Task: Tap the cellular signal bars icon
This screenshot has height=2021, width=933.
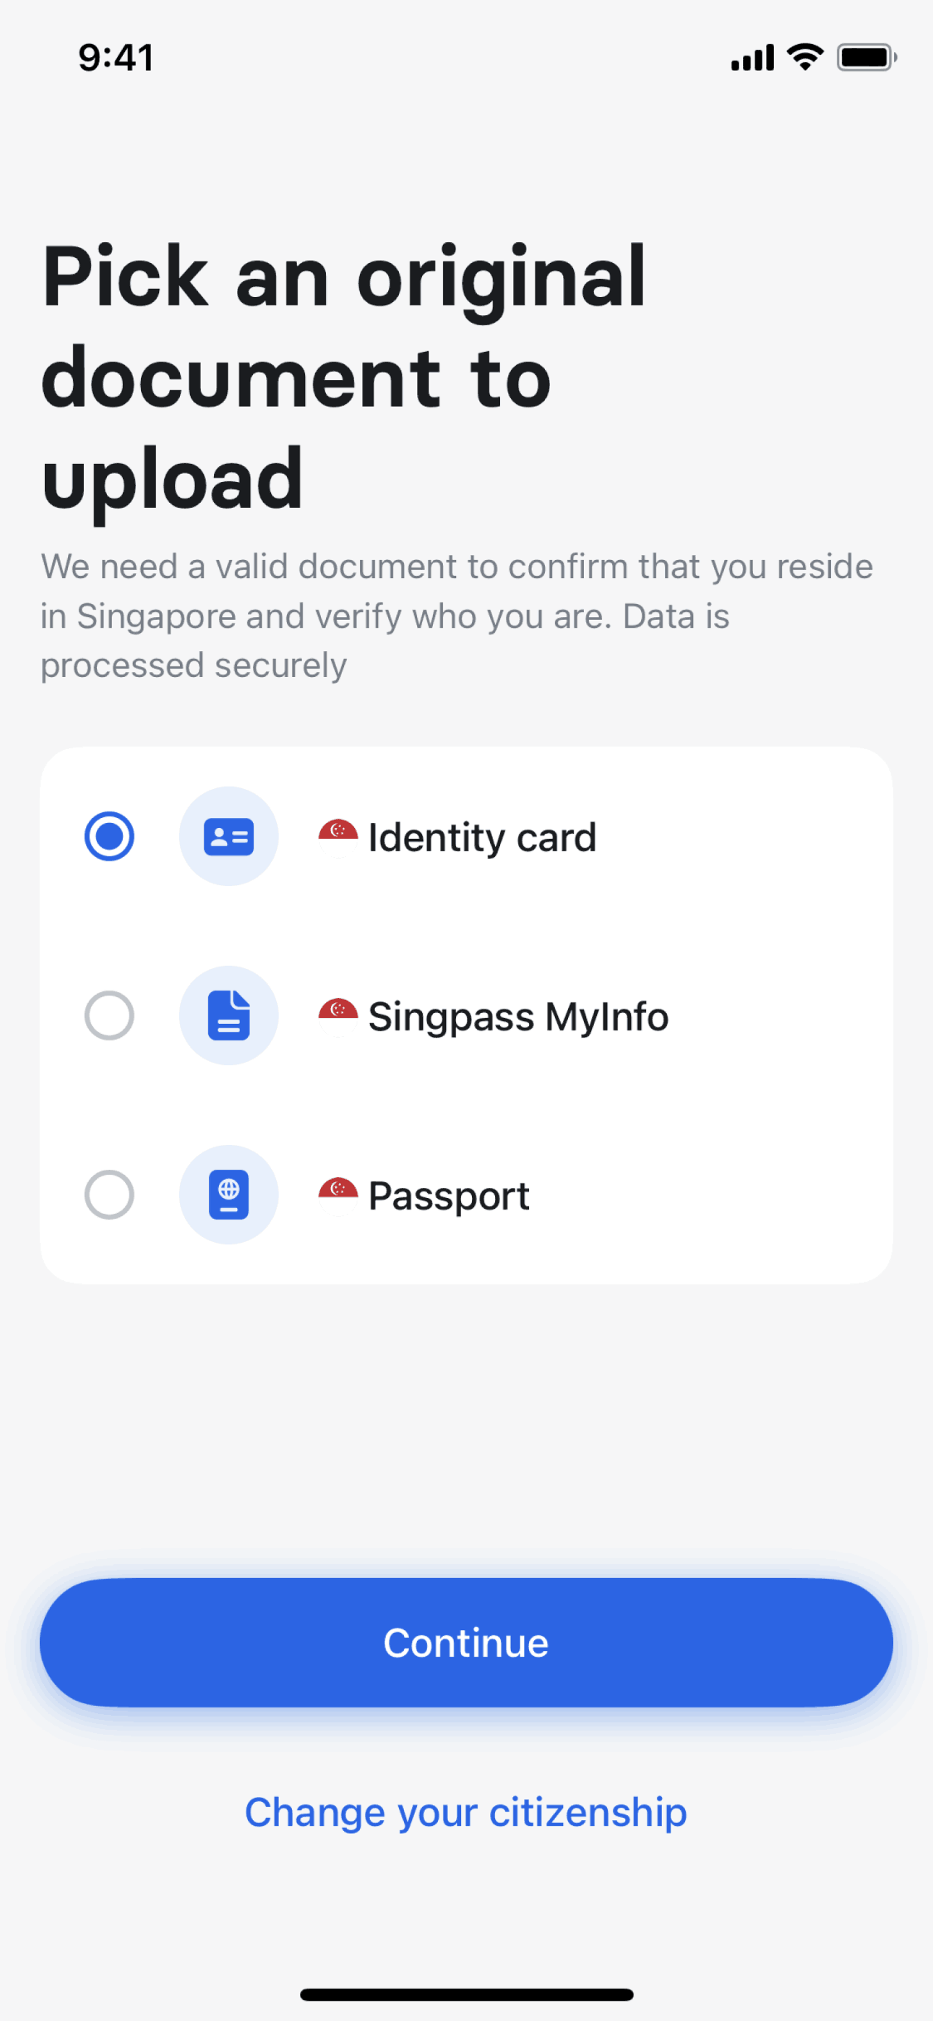Action: click(x=752, y=58)
